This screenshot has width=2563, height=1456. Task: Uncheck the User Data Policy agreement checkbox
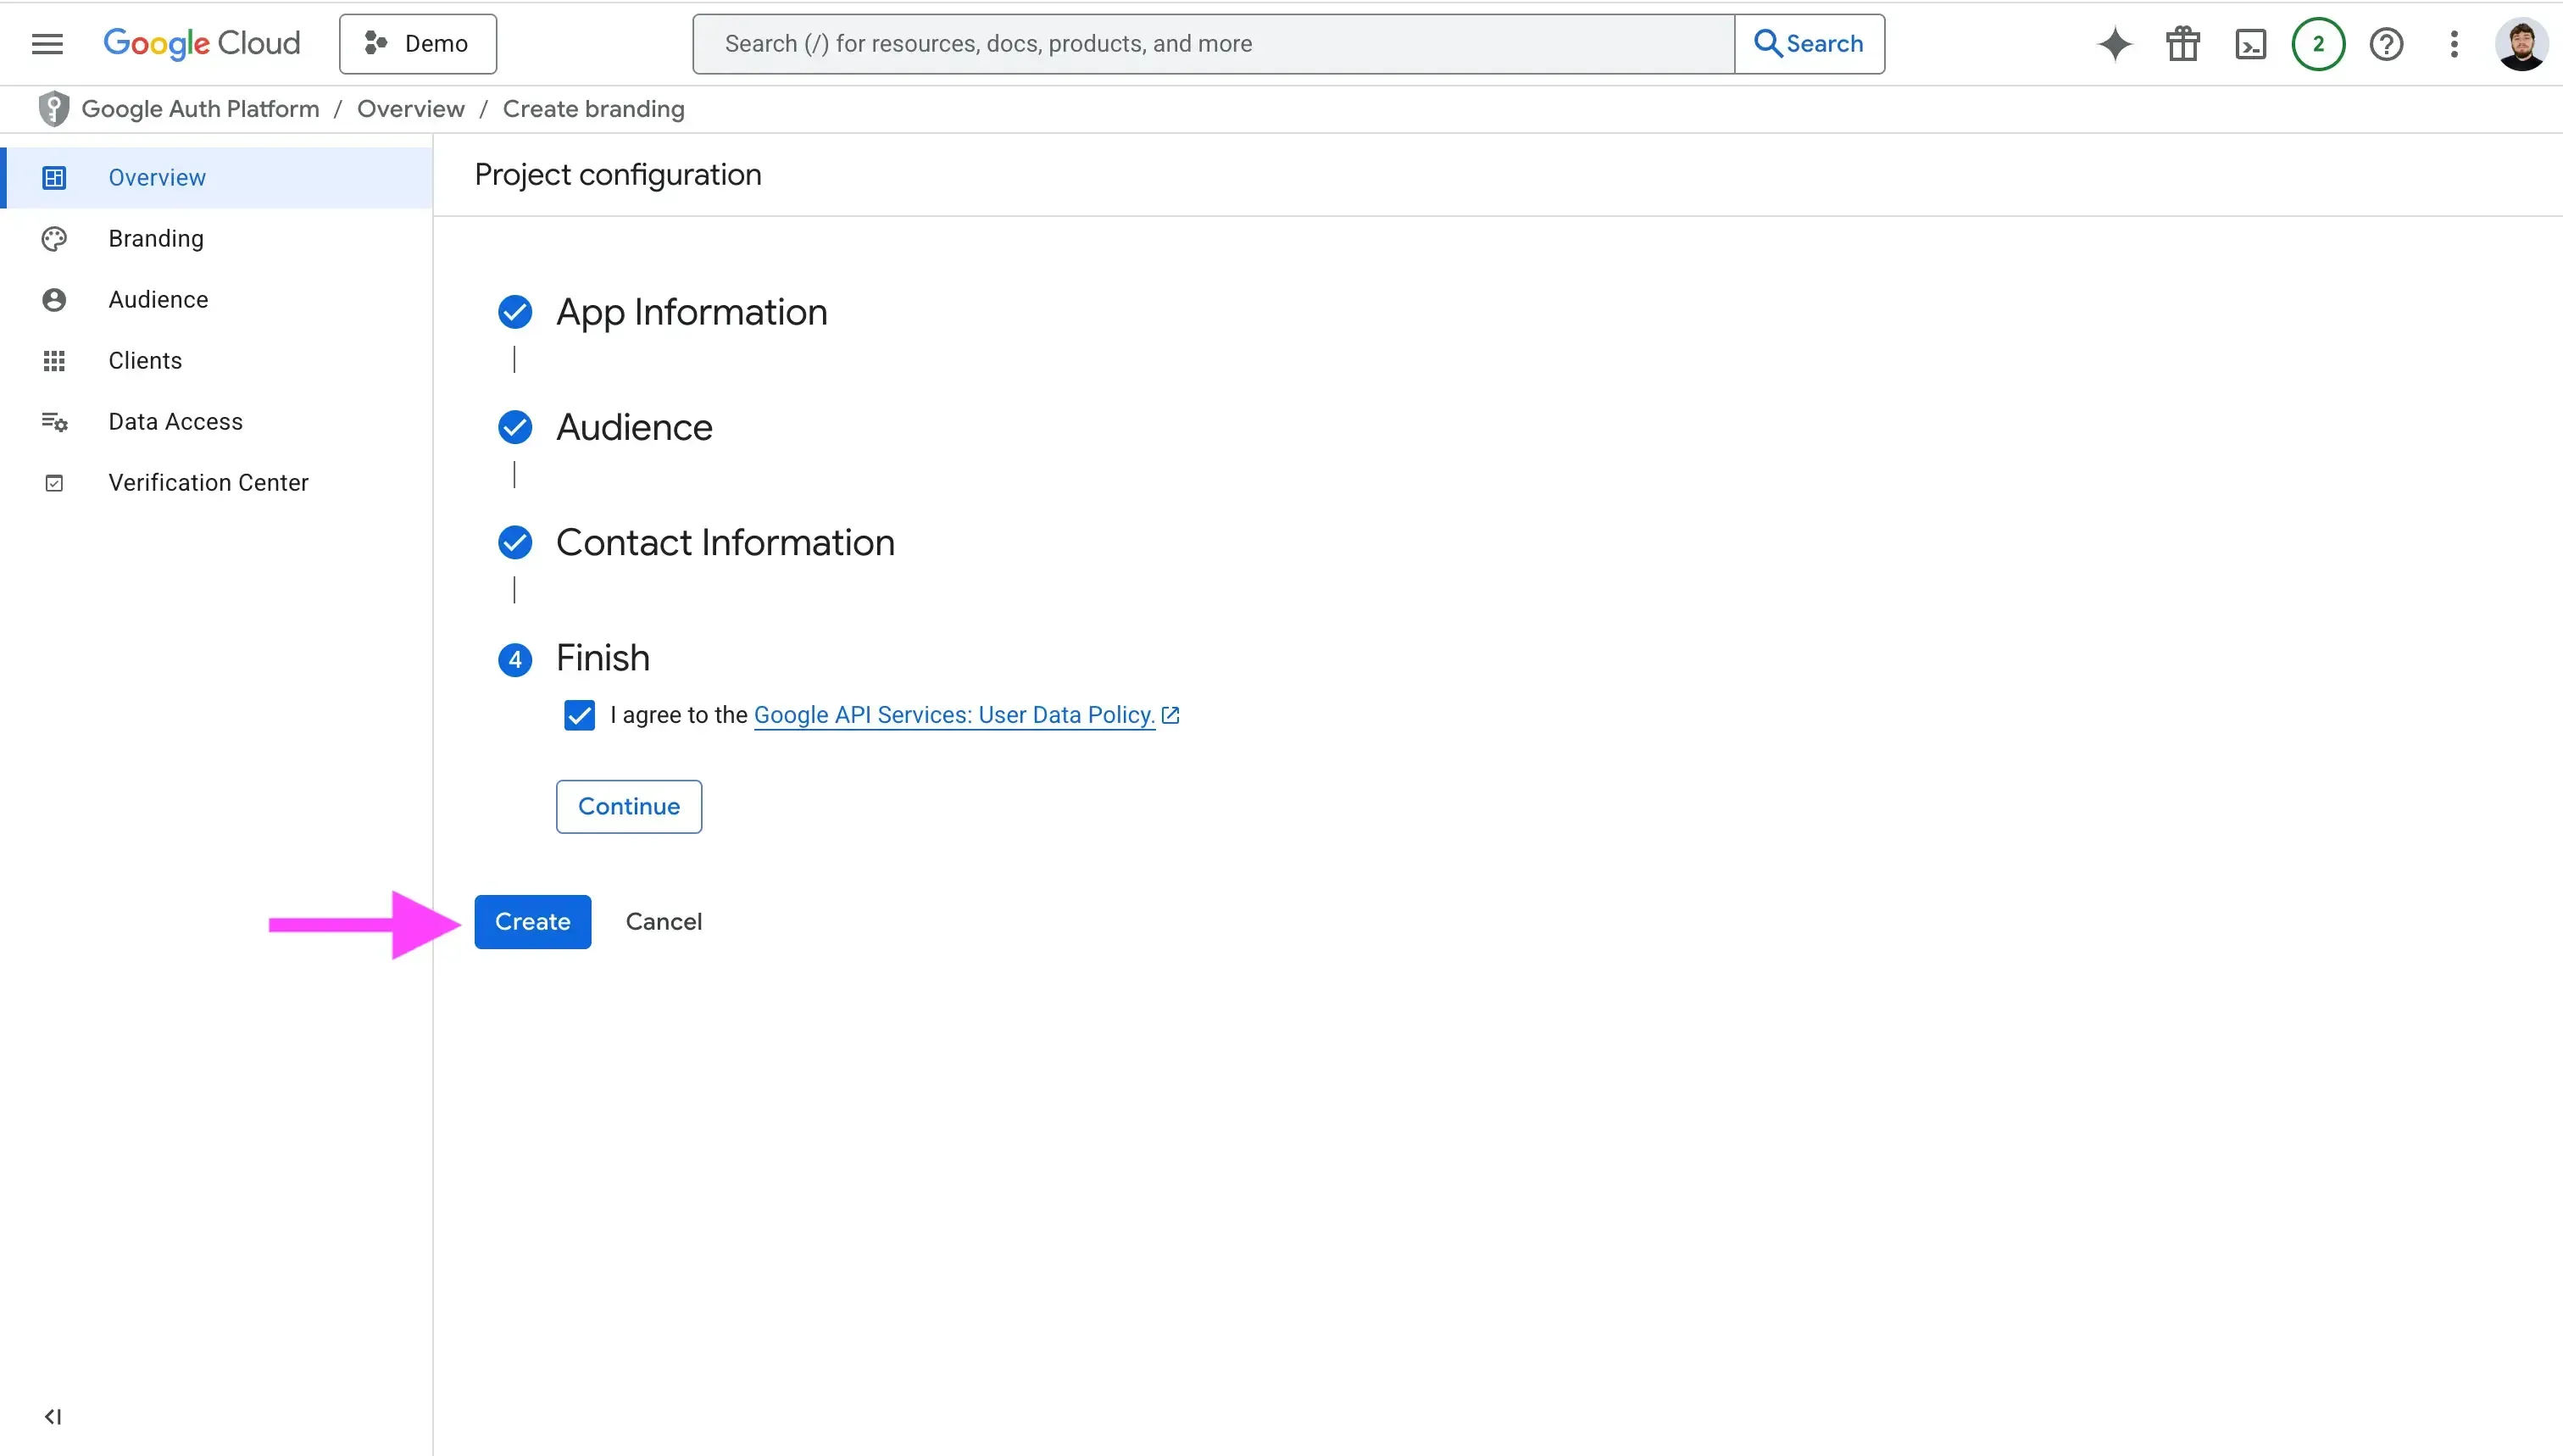click(x=579, y=715)
